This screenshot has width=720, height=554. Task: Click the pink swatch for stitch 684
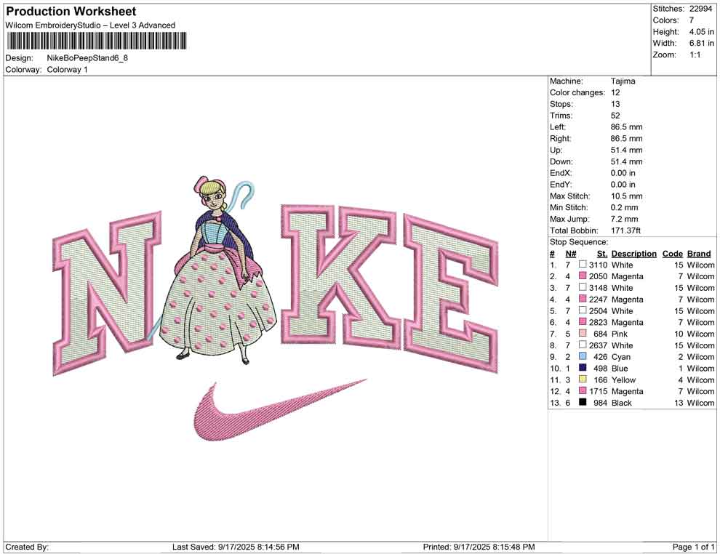tap(583, 333)
